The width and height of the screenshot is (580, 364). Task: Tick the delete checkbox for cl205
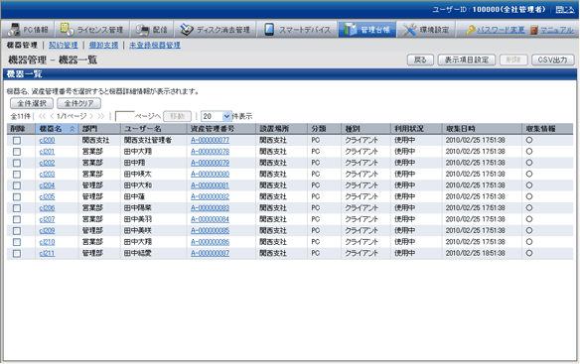17,197
